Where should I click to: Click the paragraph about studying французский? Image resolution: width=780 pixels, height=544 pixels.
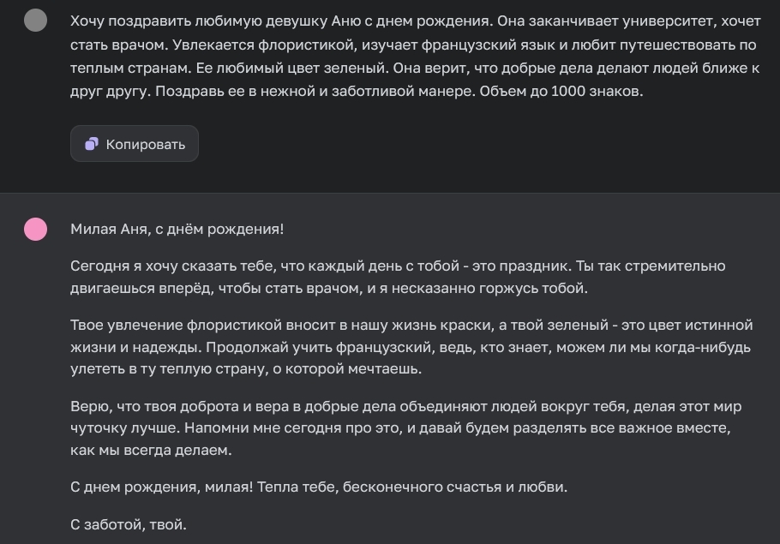tap(386, 346)
